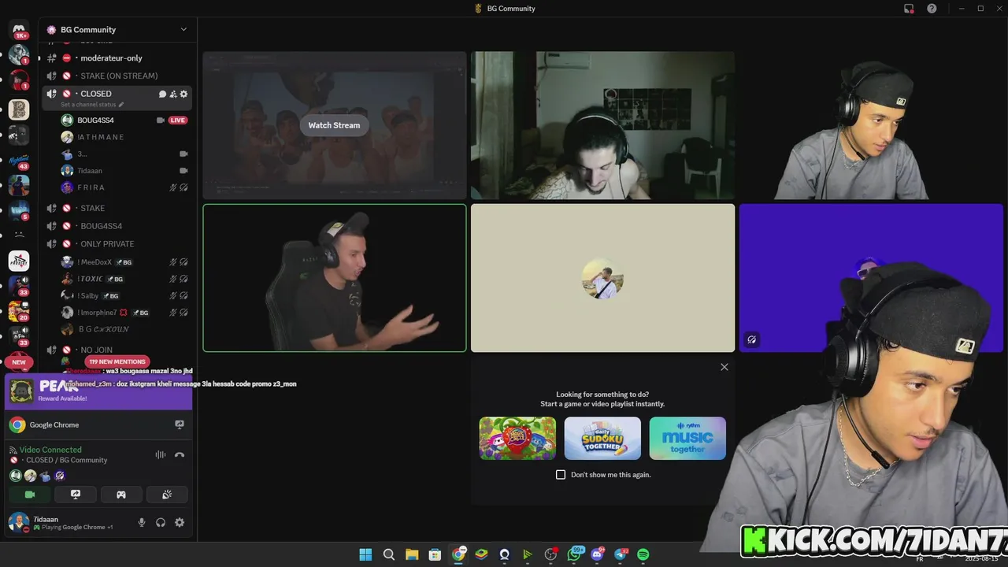Viewport: 1008px width, 567px height.
Task: Toggle noise suppression waveform icon
Action: [161, 454]
